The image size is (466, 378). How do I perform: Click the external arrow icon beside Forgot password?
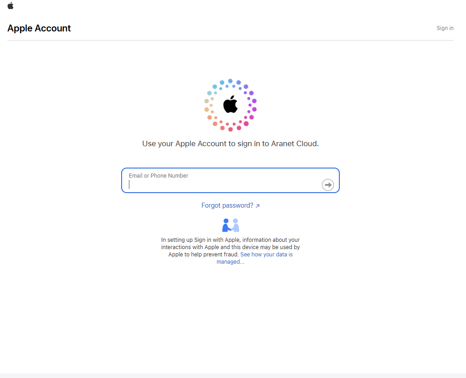pyautogui.click(x=257, y=206)
